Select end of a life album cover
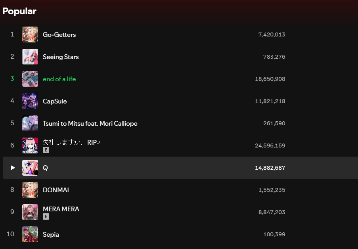Image resolution: width=358 pixels, height=249 pixels. click(x=30, y=79)
